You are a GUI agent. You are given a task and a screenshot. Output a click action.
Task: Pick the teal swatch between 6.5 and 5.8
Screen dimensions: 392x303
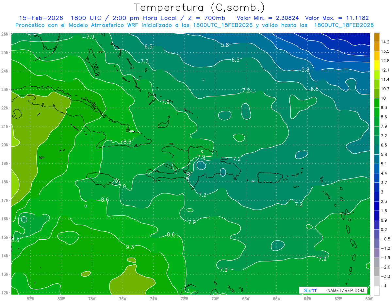point(377,149)
